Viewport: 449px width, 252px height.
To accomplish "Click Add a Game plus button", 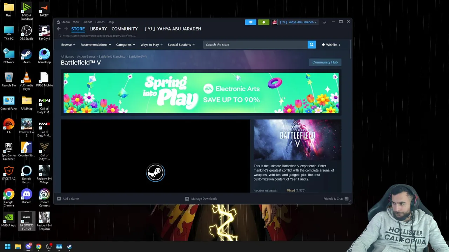I will [x=68, y=198].
